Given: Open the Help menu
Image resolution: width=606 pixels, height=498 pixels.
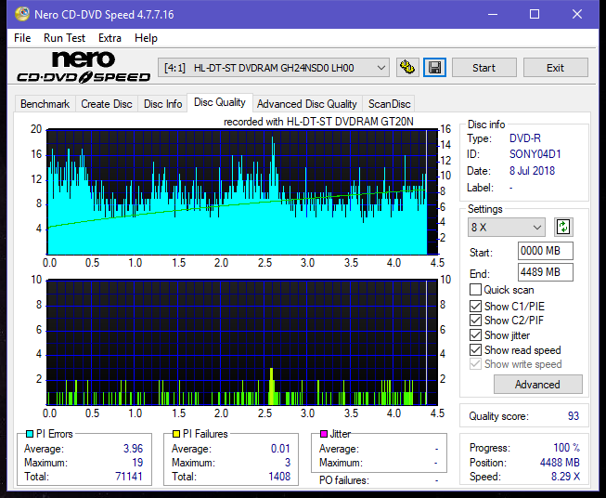Looking at the screenshot, I should tap(146, 38).
